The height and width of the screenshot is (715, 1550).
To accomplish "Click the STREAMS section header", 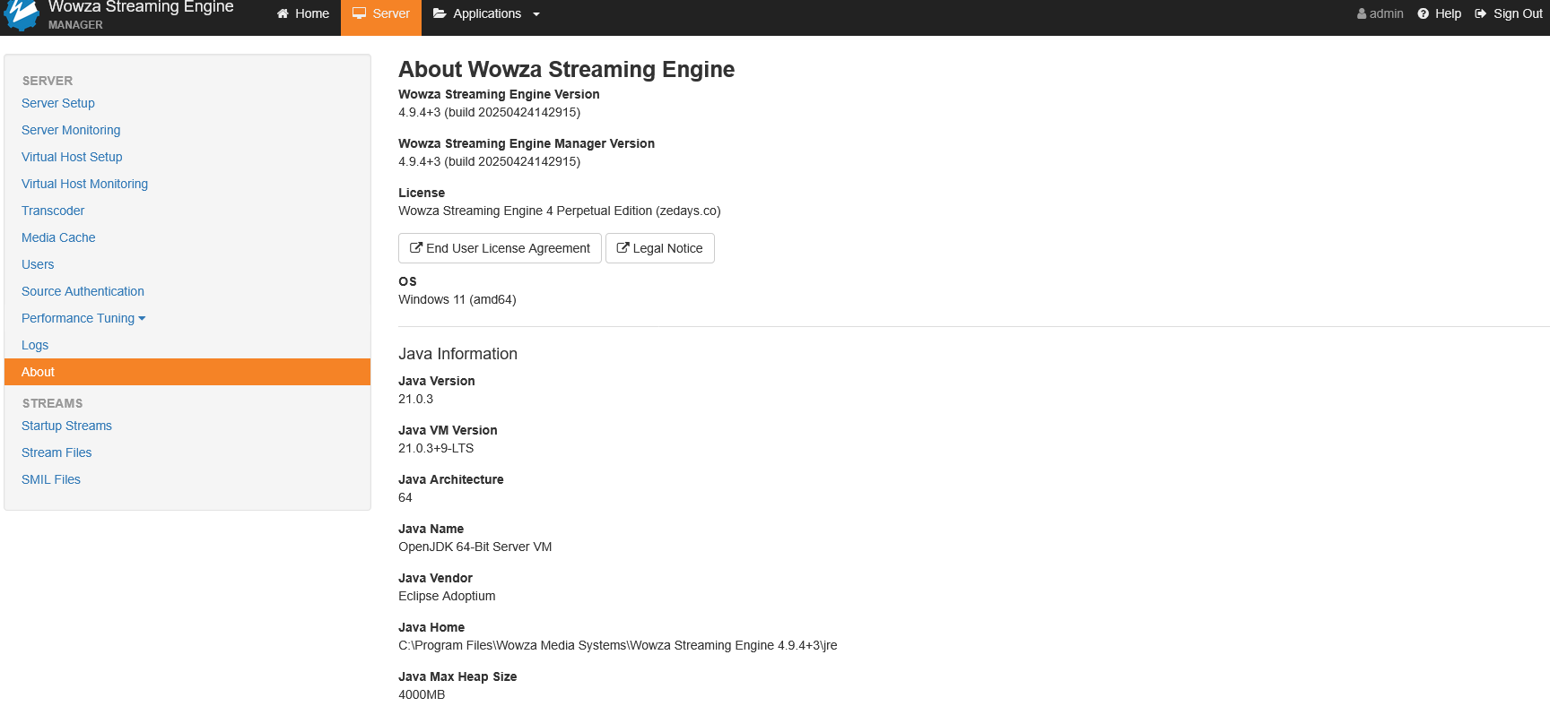I will 52,403.
